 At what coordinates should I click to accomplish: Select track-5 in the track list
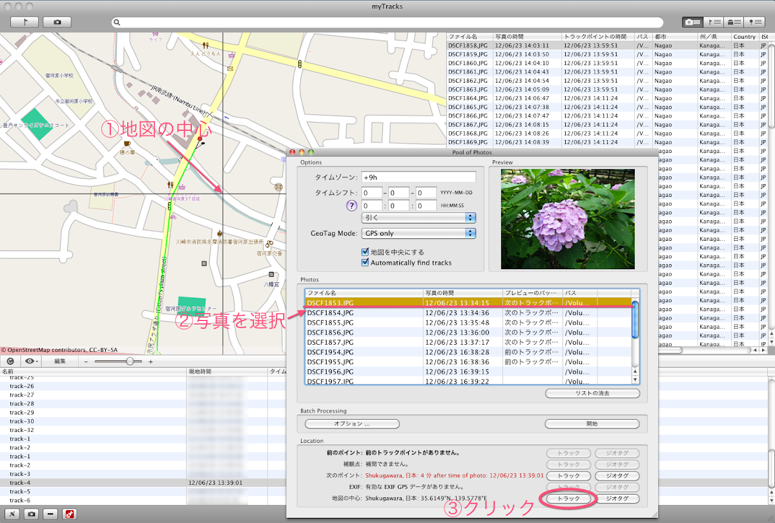(x=142, y=491)
